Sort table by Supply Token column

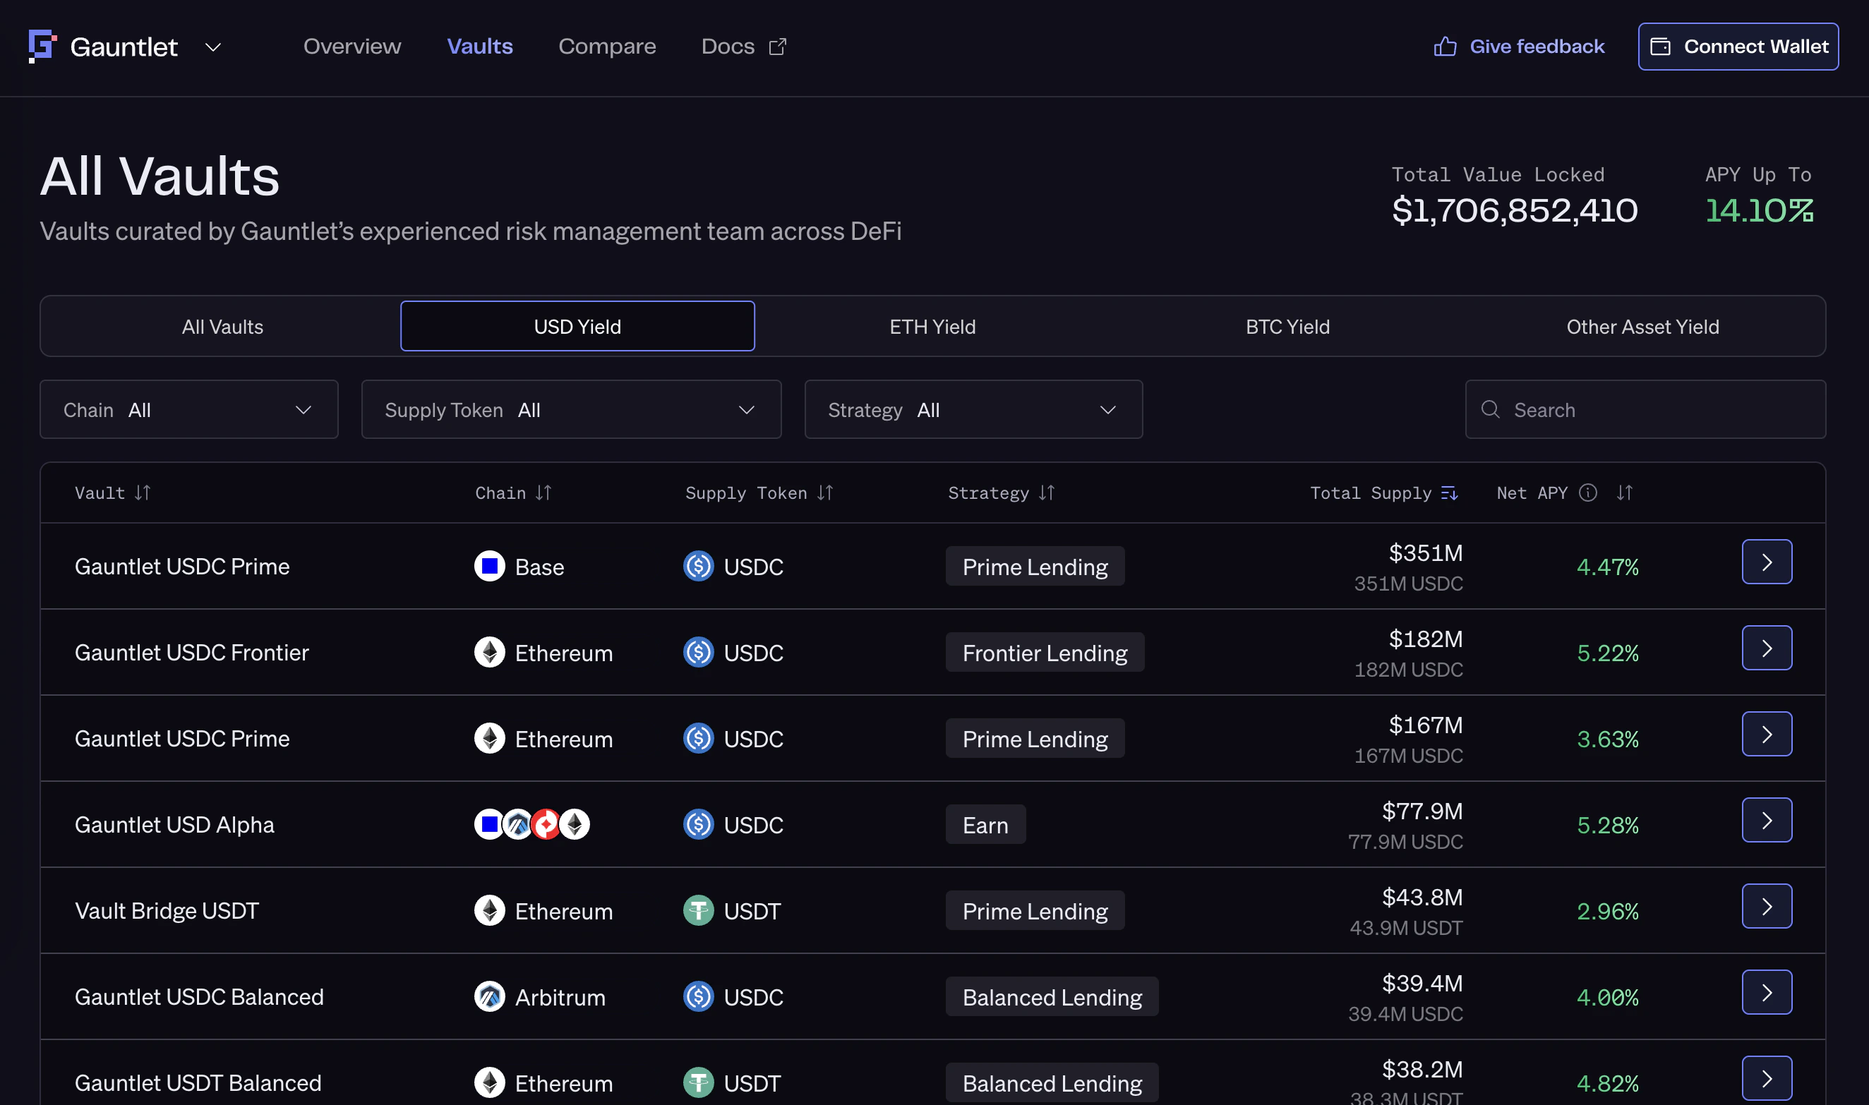point(824,493)
